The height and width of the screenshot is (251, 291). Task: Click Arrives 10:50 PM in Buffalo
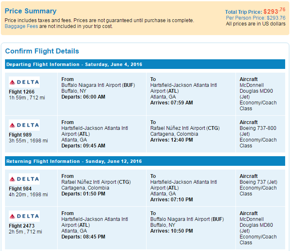pyautogui.click(x=172, y=231)
